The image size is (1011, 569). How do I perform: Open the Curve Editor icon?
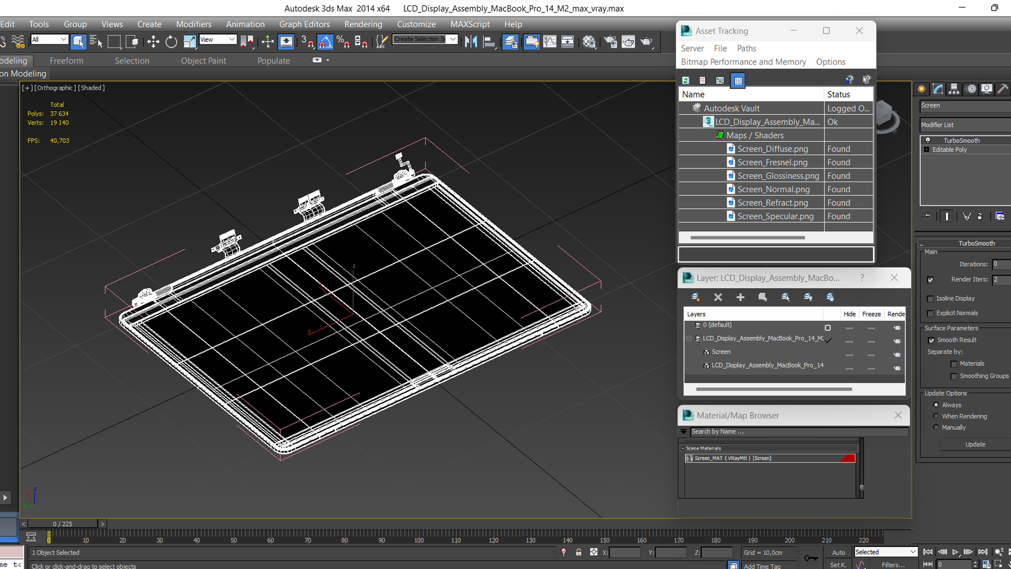pyautogui.click(x=550, y=41)
